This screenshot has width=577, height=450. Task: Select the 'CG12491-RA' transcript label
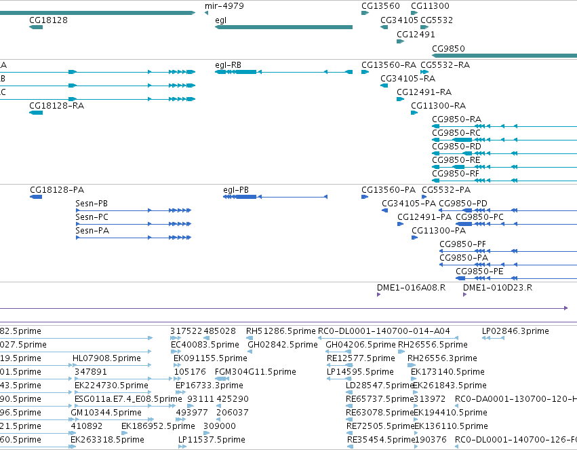click(424, 92)
